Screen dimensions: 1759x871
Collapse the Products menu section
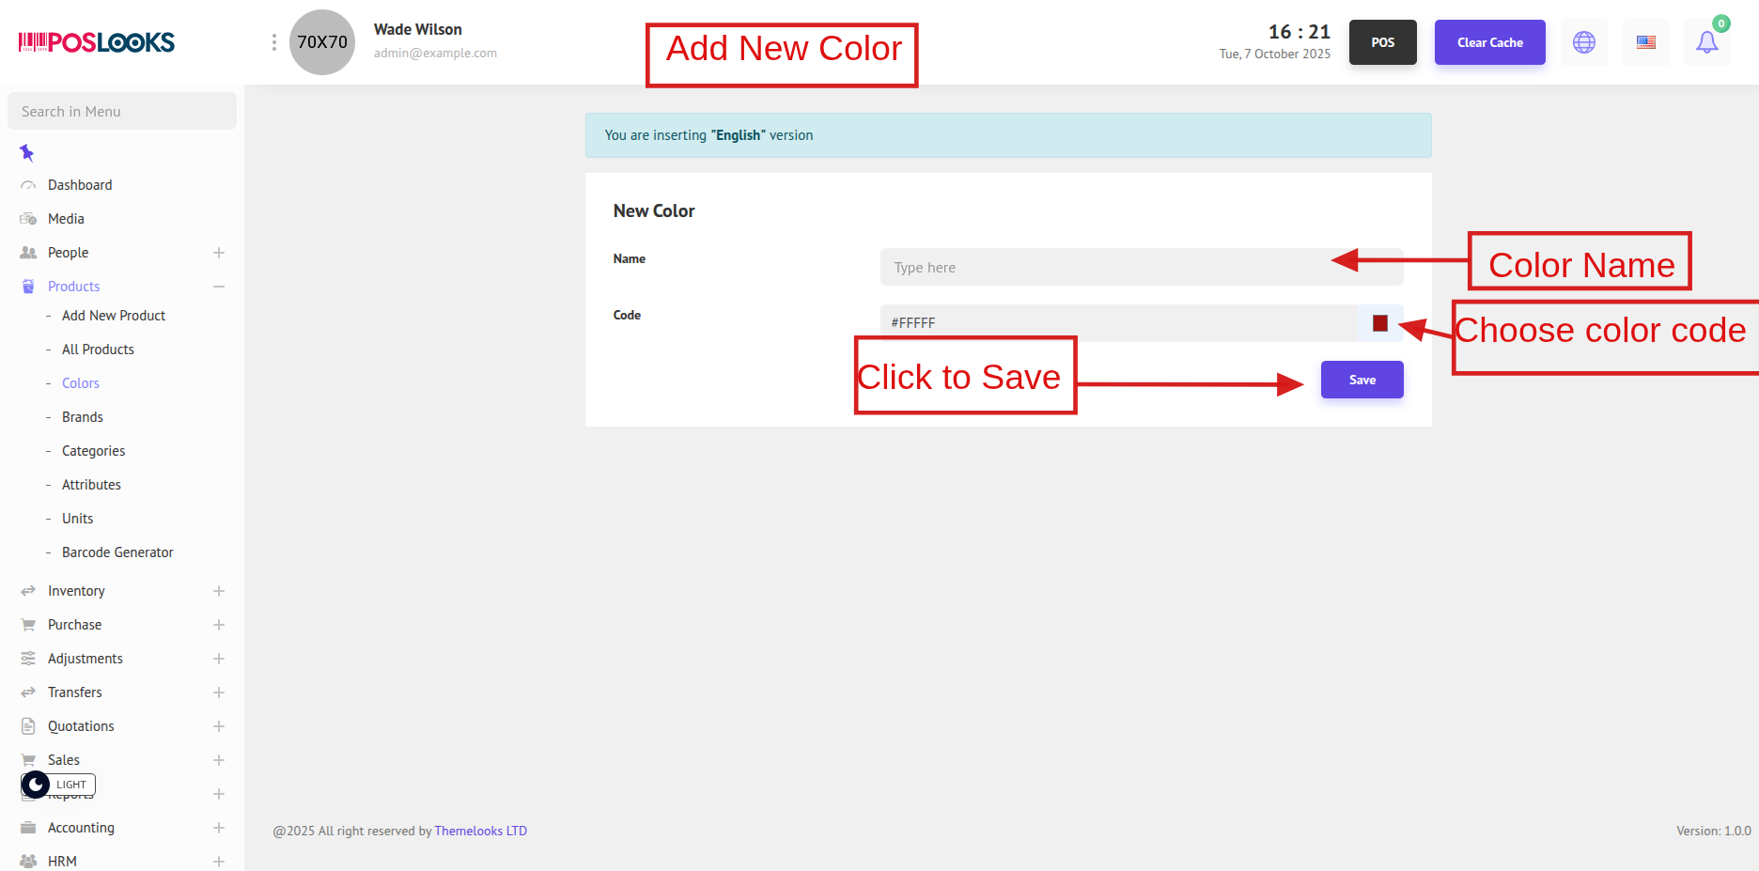tap(219, 287)
